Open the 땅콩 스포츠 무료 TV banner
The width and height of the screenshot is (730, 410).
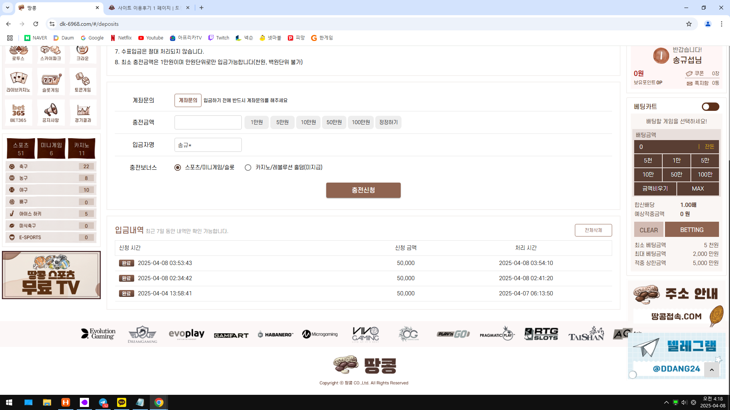tap(51, 275)
